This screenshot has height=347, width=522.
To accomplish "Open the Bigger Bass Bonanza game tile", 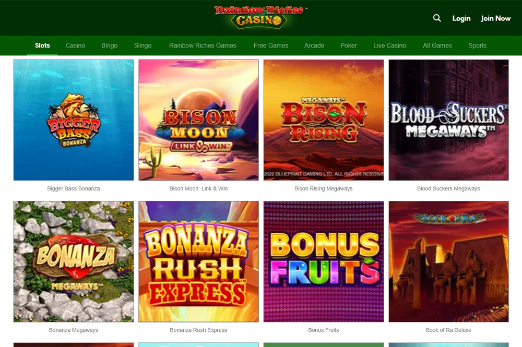I will pyautogui.click(x=74, y=120).
